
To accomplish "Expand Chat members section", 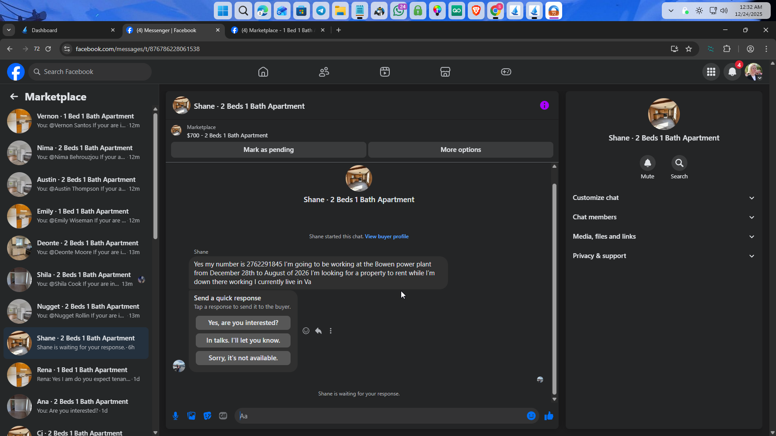I will click(664, 217).
